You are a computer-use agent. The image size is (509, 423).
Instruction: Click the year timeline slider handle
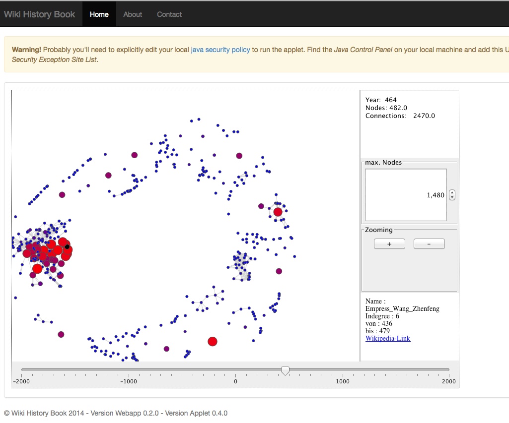285,370
